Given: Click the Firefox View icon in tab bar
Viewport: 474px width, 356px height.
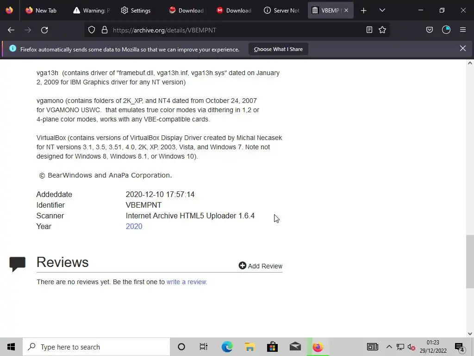Looking at the screenshot, I should 9,10.
